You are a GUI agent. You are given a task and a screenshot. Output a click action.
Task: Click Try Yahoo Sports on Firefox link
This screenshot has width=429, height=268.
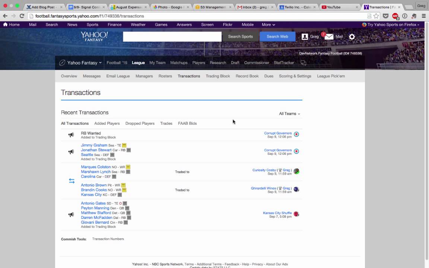(391, 25)
